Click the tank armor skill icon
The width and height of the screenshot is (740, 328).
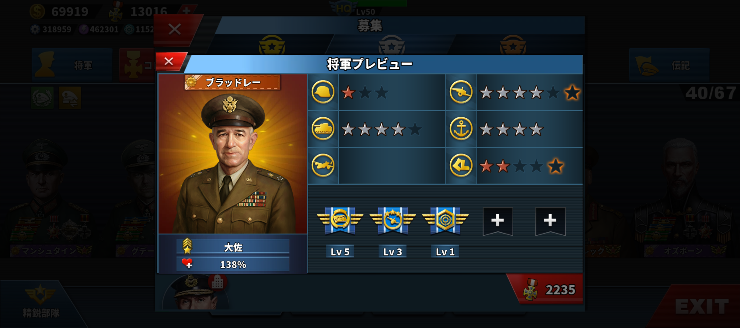click(323, 129)
